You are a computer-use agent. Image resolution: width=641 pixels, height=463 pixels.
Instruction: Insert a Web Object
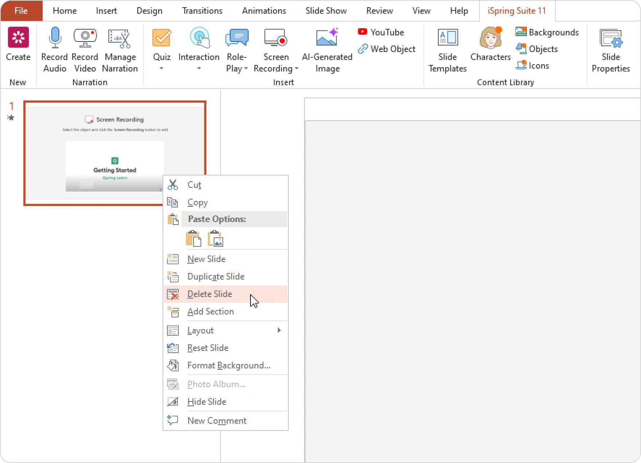pos(387,49)
